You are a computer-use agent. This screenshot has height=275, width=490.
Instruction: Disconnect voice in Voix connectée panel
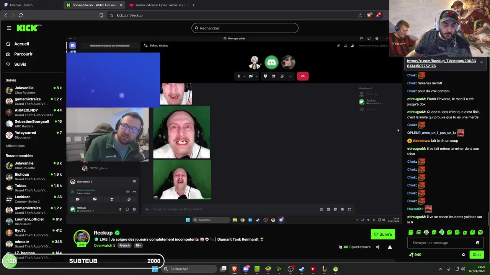click(x=134, y=191)
